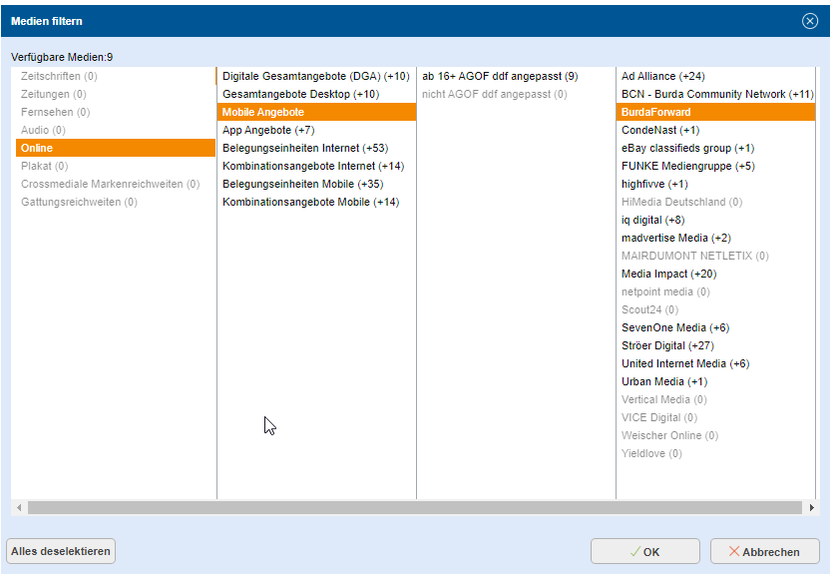Select Belegungseinheiten Internet item
Image resolution: width=836 pixels, height=581 pixels.
[x=304, y=148]
